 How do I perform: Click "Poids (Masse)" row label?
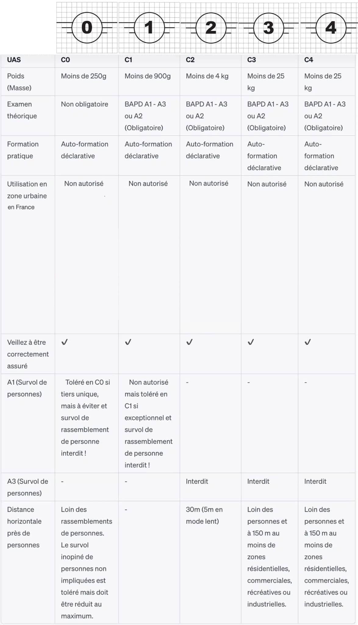pos(19,82)
